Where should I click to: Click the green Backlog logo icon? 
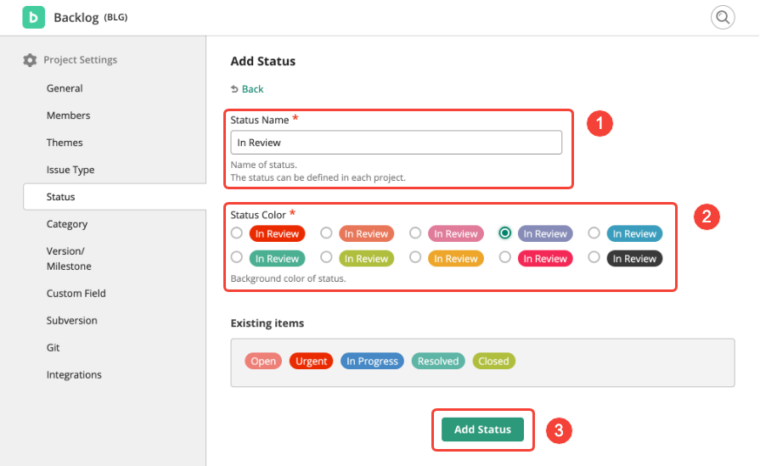(33, 17)
